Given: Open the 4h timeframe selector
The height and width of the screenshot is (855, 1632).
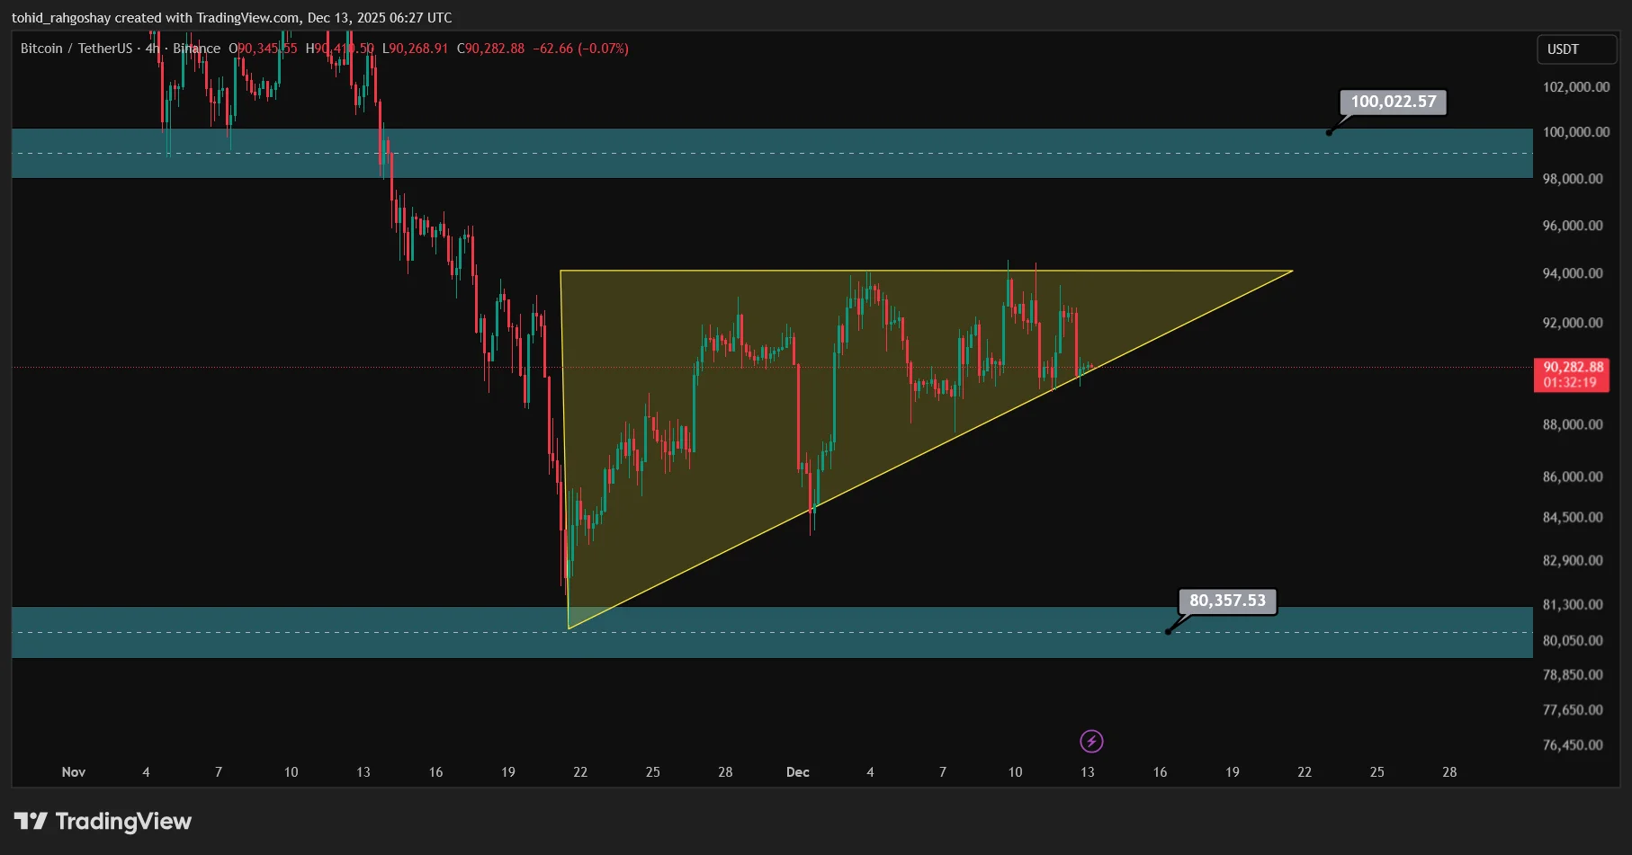Looking at the screenshot, I should tap(150, 49).
